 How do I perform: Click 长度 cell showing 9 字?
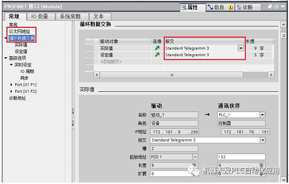click(x=259, y=48)
